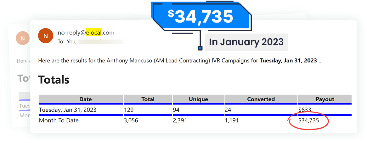Click the blurred recipient address after You

[x=100, y=41]
